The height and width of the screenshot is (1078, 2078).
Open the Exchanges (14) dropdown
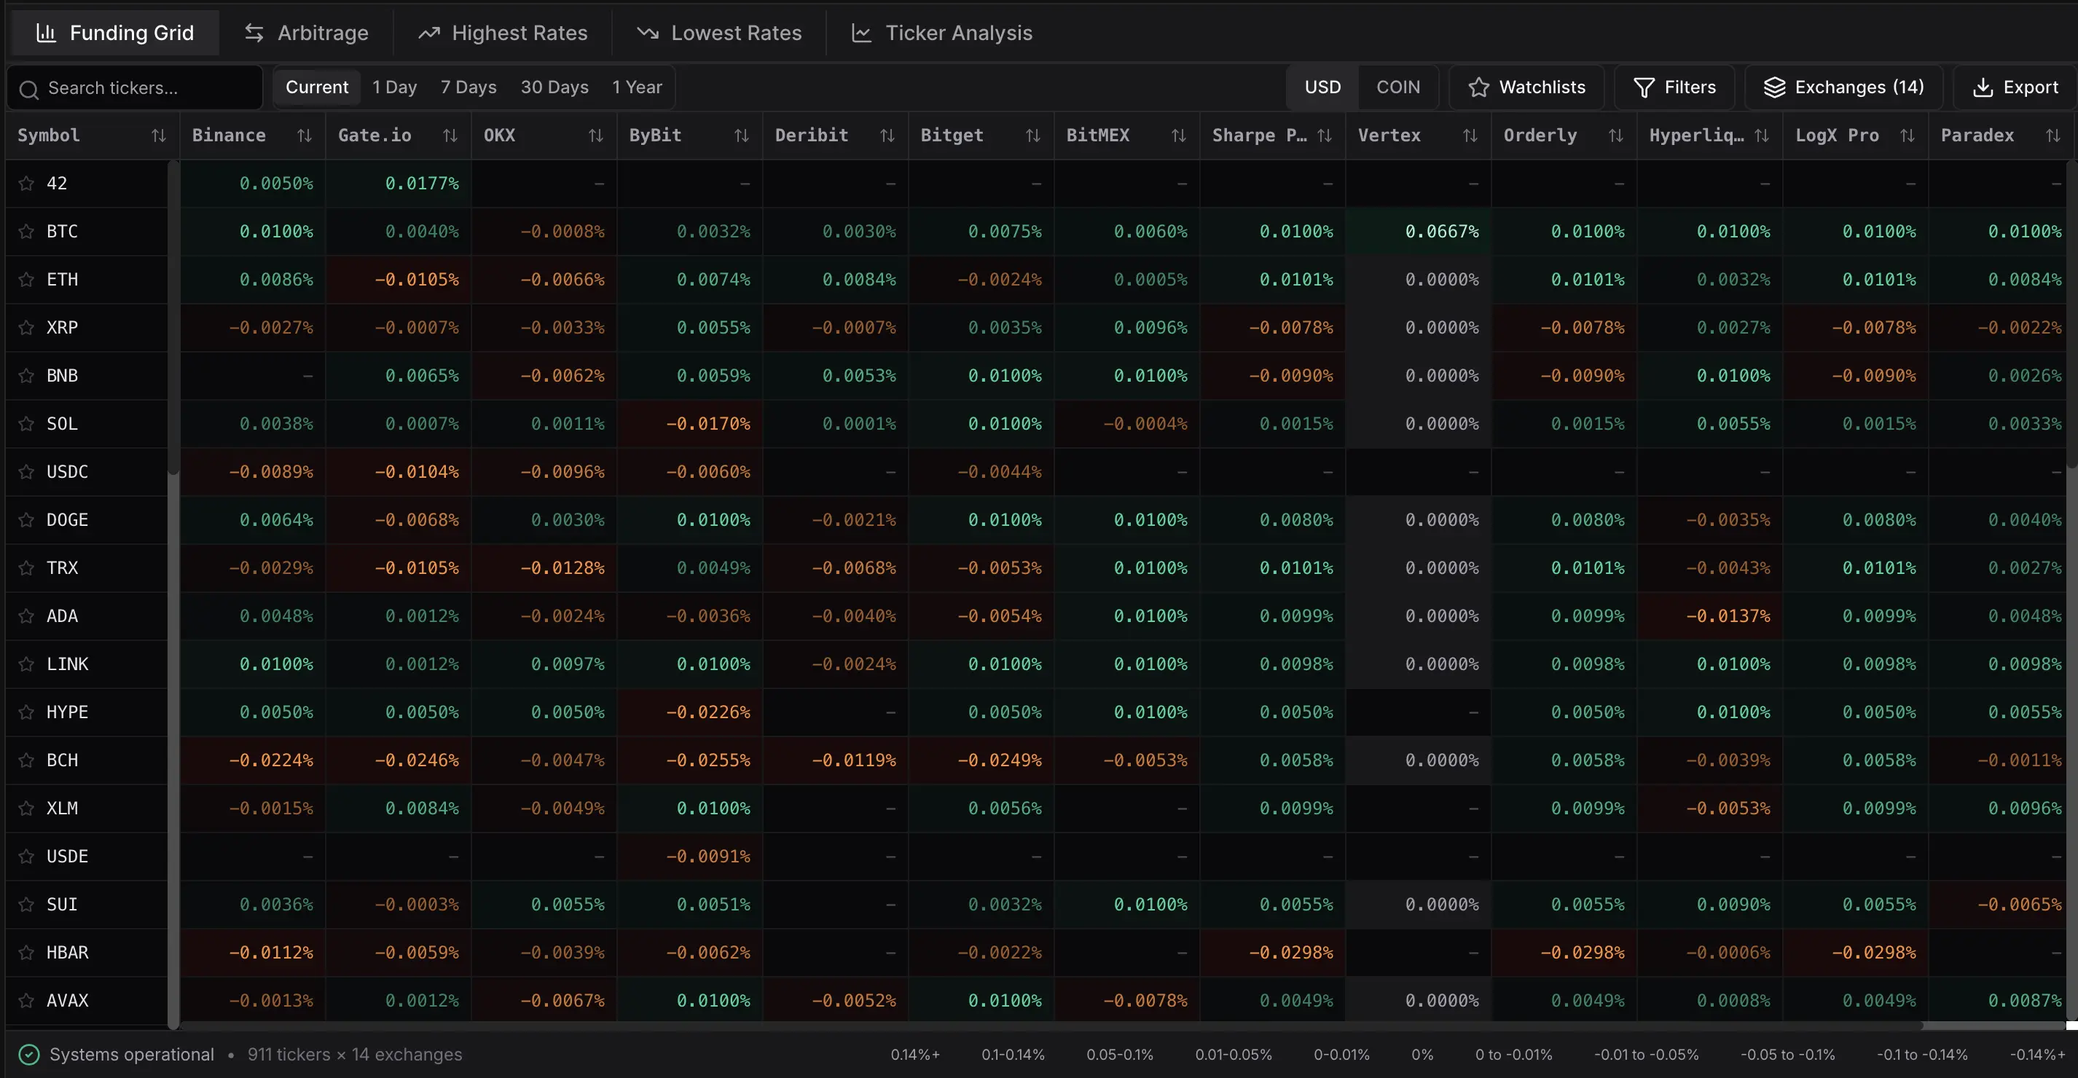[x=1845, y=87]
